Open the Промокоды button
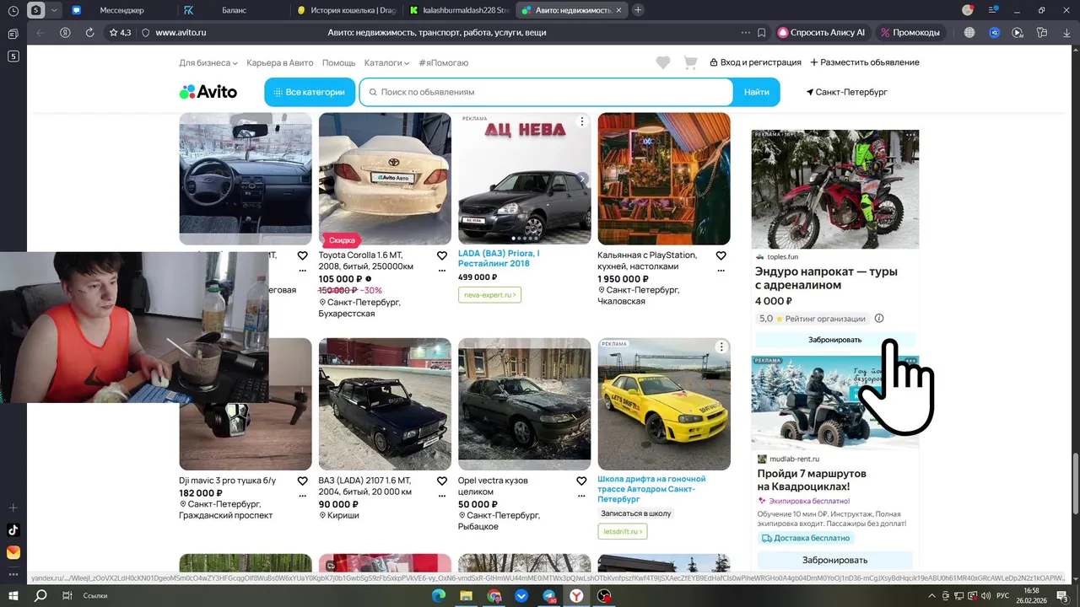1080x607 pixels. (x=910, y=32)
